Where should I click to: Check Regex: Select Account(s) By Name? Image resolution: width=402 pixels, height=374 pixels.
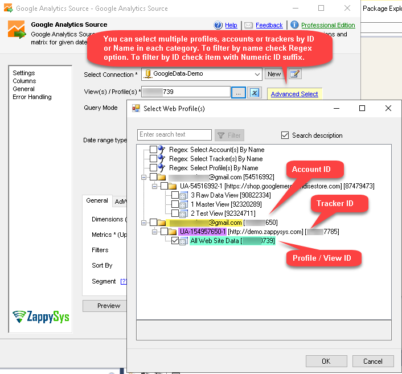click(153, 150)
